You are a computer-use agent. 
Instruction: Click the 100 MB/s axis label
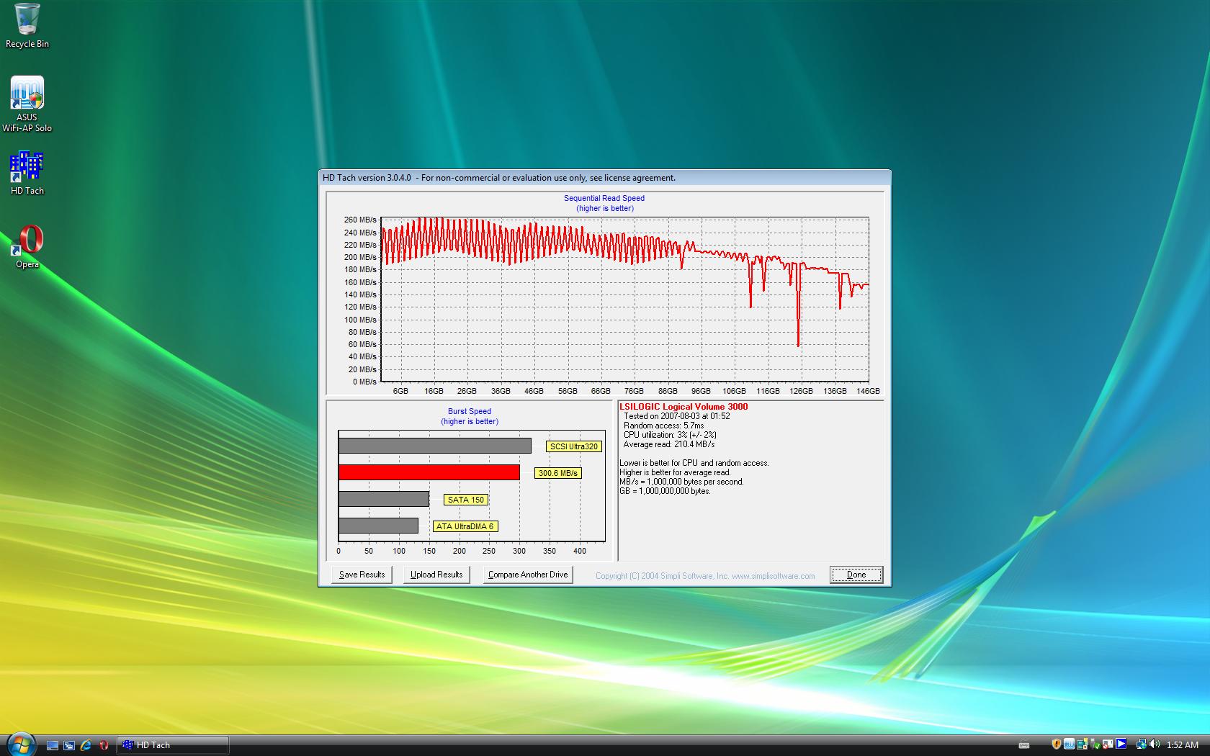point(360,320)
